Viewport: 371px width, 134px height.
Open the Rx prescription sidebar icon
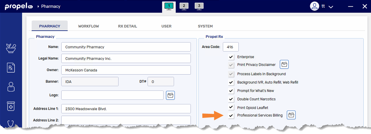(11, 67)
